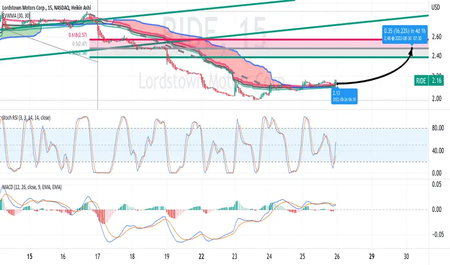Click date 29 on the time axis
The height and width of the screenshot is (265, 450).
tap(372, 256)
